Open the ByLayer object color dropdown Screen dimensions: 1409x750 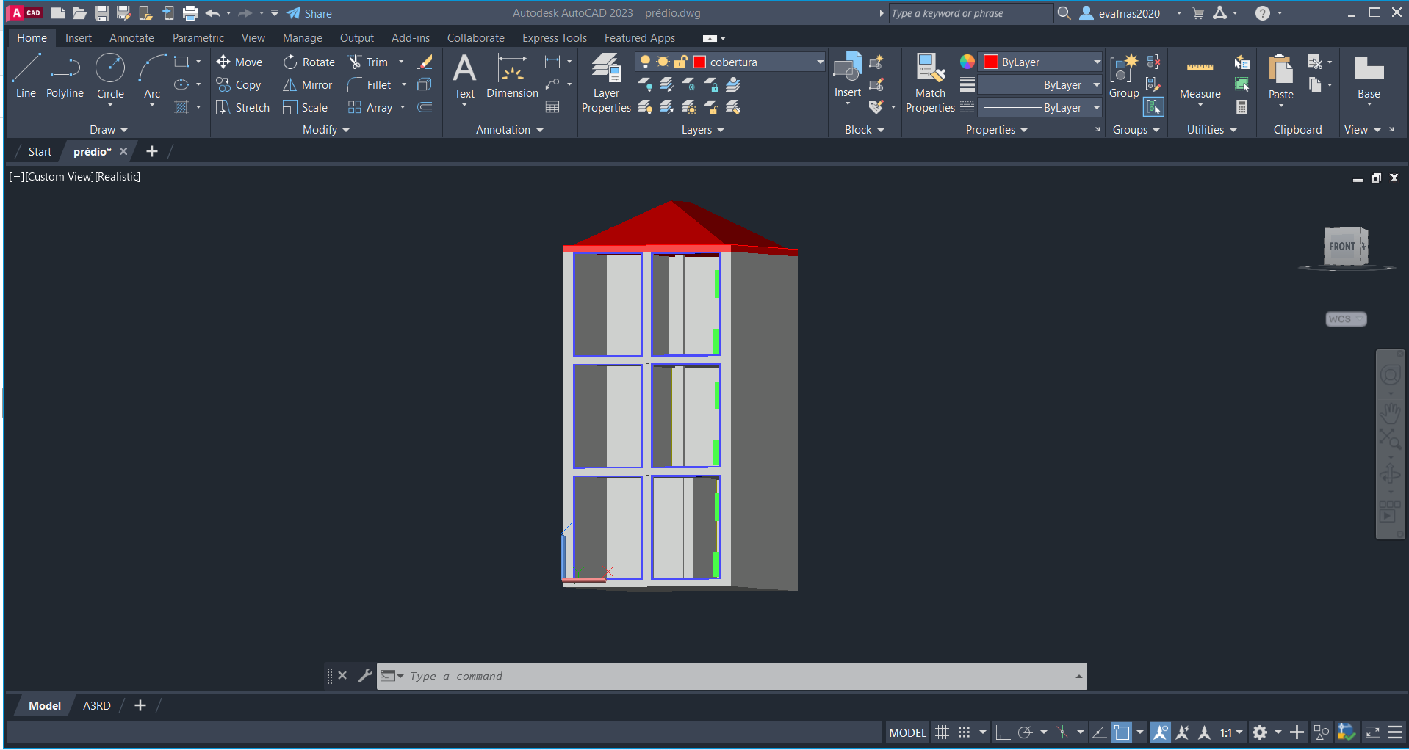click(1096, 62)
